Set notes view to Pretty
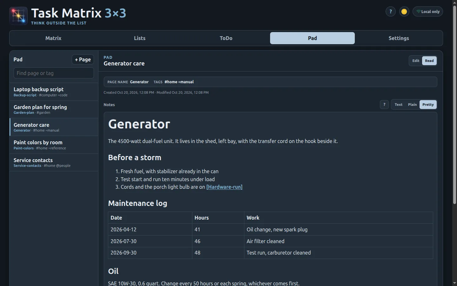Screen dimensions: 457x286 point(428,105)
